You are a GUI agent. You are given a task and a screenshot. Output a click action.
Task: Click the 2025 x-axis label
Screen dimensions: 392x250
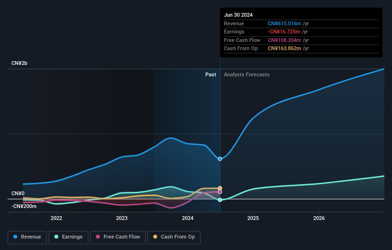(253, 218)
